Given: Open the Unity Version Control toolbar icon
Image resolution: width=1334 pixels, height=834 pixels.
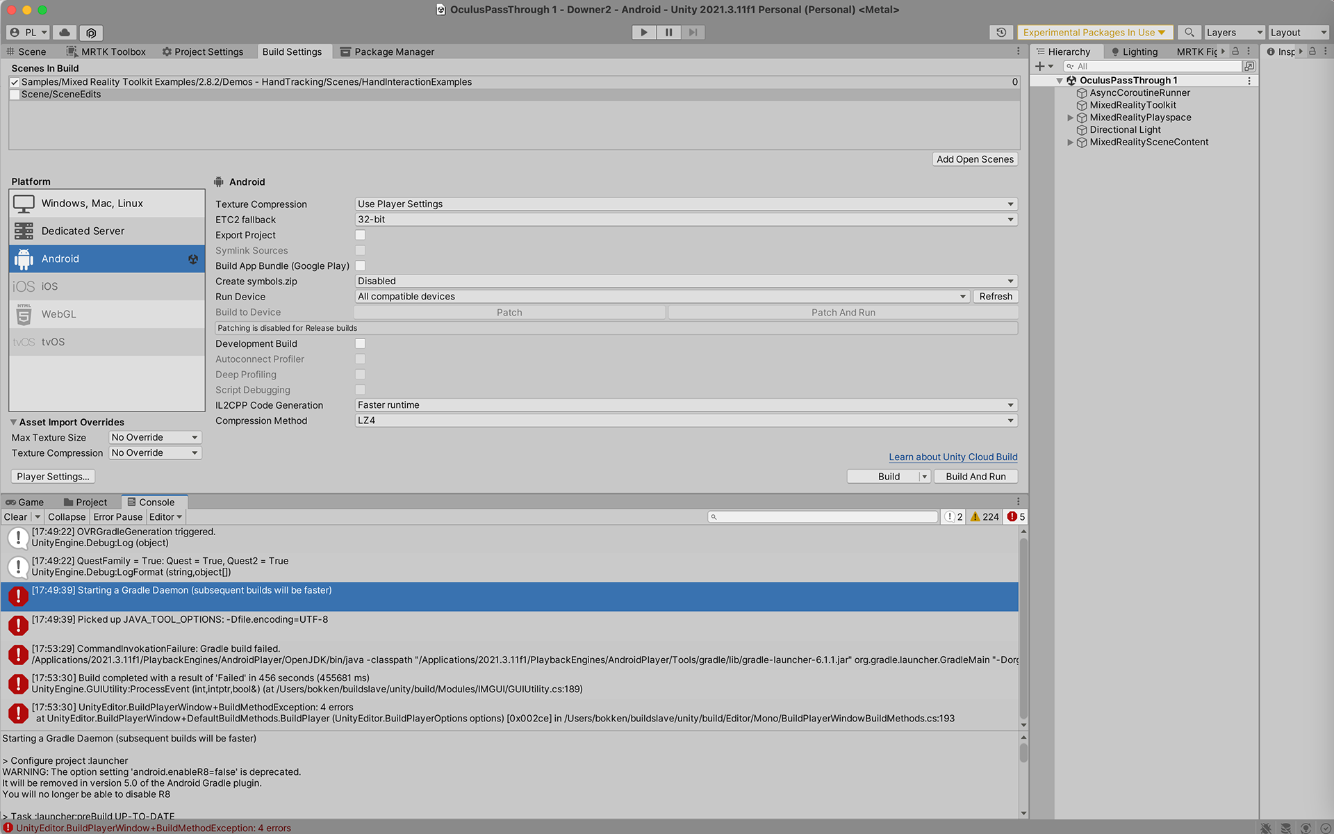Looking at the screenshot, I should 91,32.
